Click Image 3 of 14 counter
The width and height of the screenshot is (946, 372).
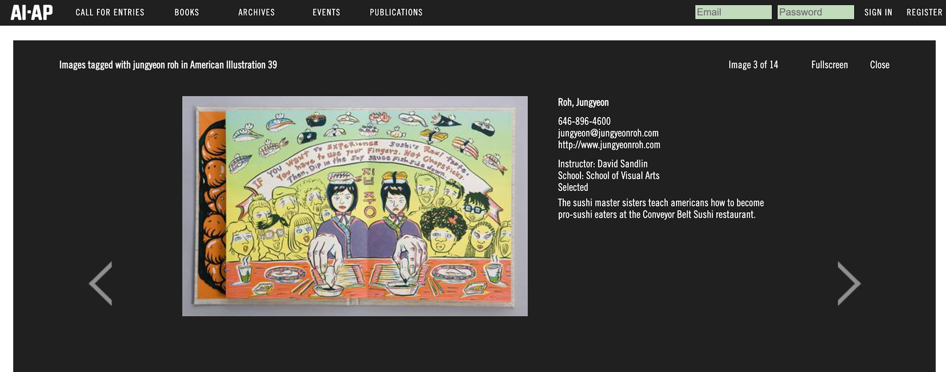[x=753, y=64]
